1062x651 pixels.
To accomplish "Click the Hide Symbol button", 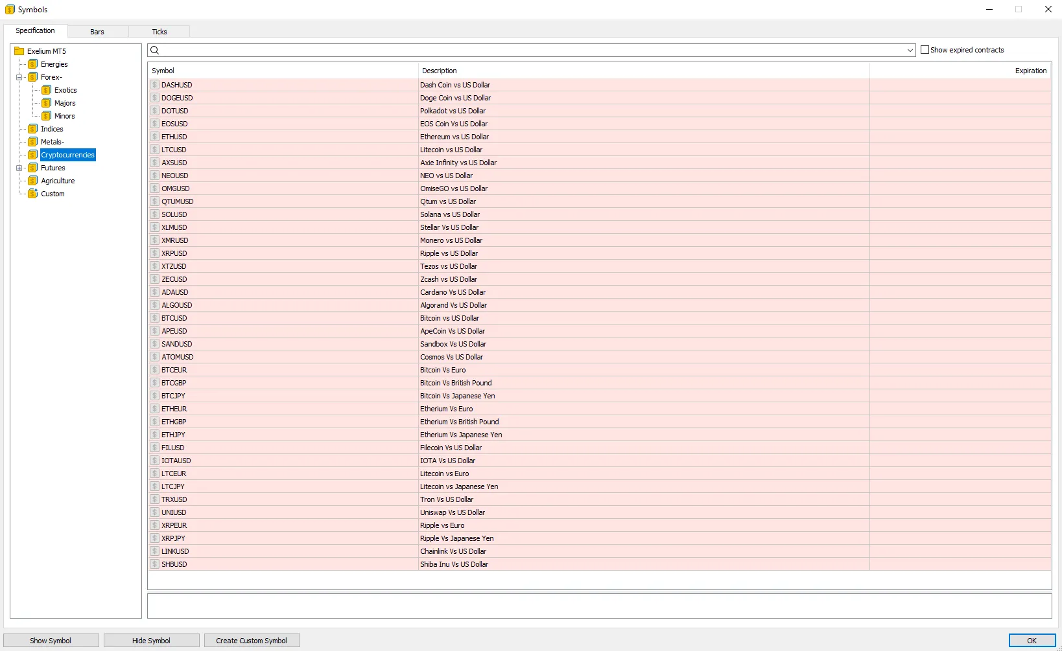I will pyautogui.click(x=151, y=641).
